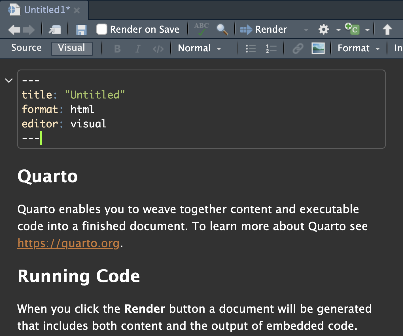Insert an image
This screenshot has height=336, width=403.
[318, 48]
